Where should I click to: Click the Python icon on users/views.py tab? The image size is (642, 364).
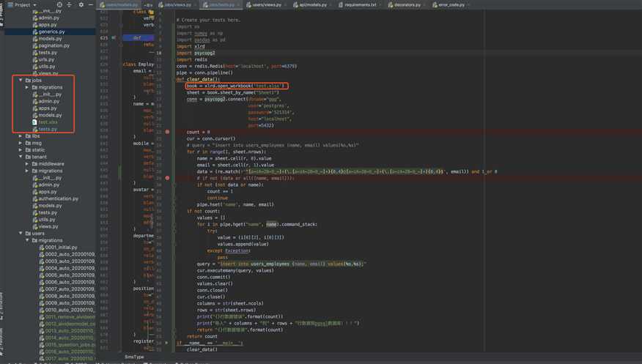coord(248,5)
